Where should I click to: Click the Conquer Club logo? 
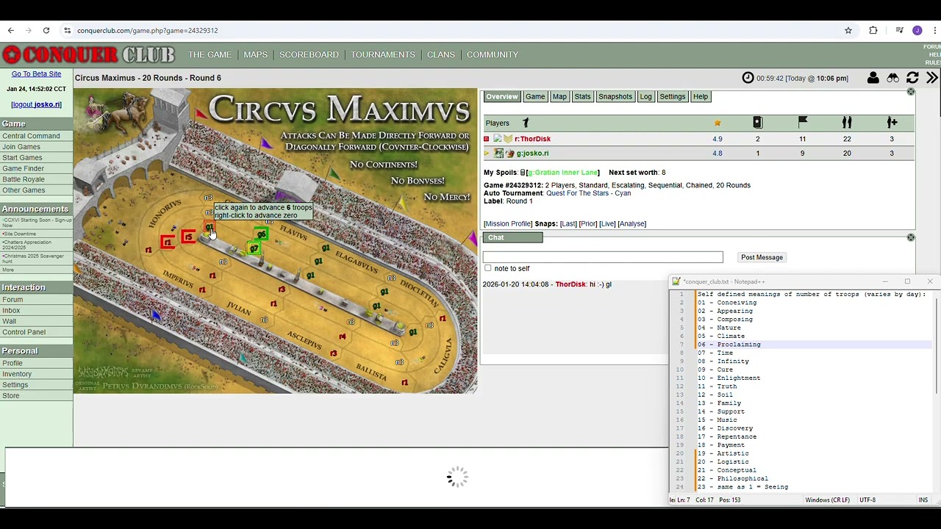pos(88,55)
